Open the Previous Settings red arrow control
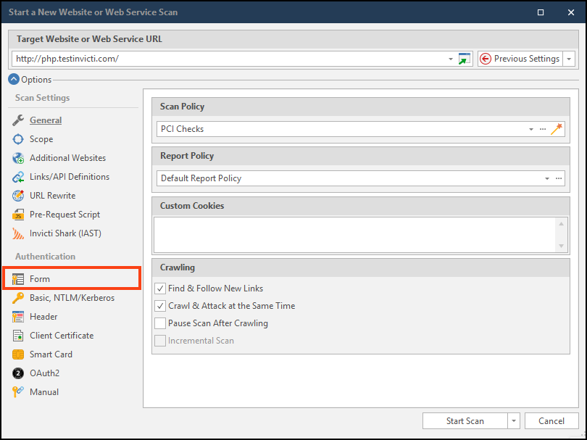Image resolution: width=587 pixels, height=440 pixels. tap(484, 59)
